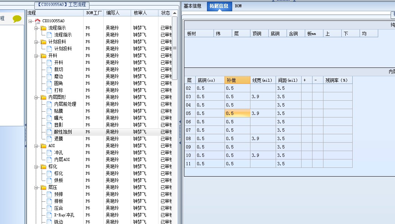Image resolution: width=395 pixels, height=224 pixels.
Task: Collapse the 层压 folder node
Action: (36, 188)
